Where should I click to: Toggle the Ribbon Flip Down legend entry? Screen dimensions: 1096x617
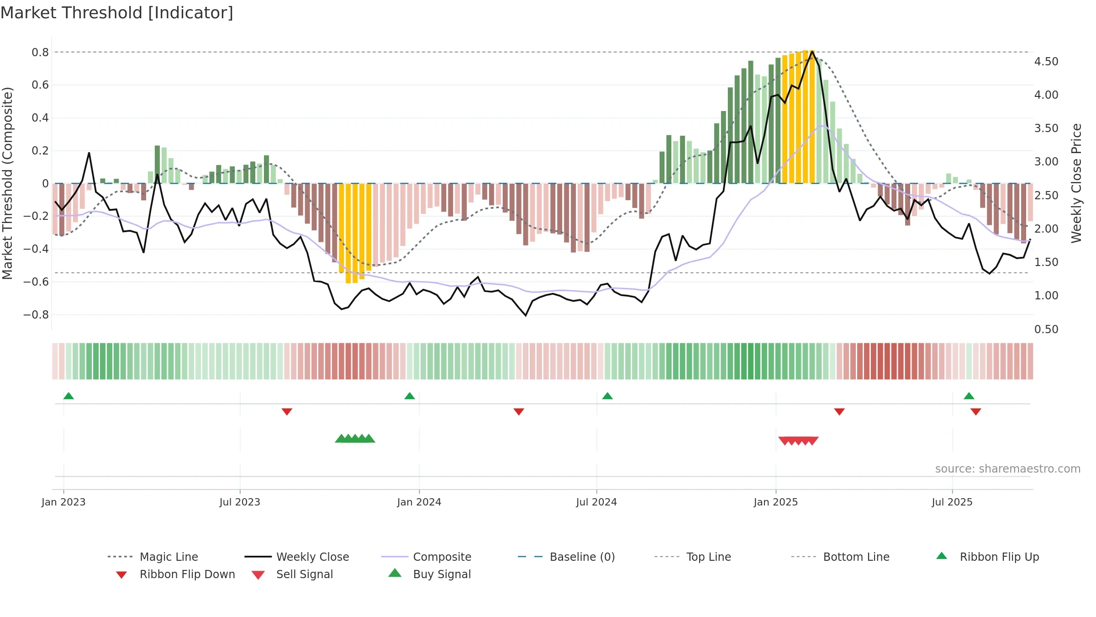pyautogui.click(x=175, y=574)
